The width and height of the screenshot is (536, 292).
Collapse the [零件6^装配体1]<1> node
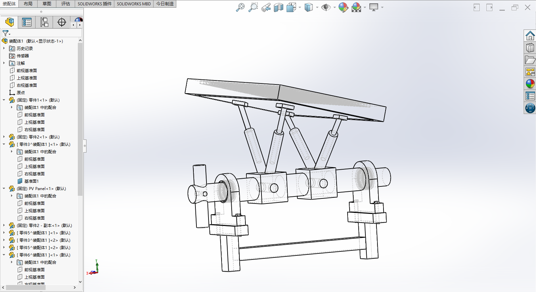4,255
